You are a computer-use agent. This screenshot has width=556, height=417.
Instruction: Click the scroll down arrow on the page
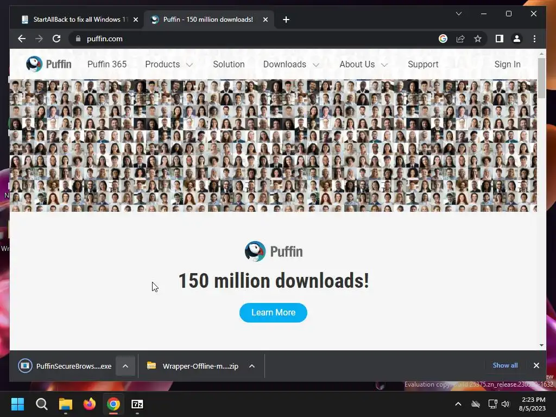[x=541, y=345]
